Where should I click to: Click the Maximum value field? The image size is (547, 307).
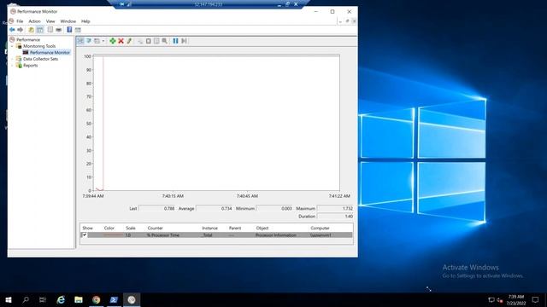335,208
